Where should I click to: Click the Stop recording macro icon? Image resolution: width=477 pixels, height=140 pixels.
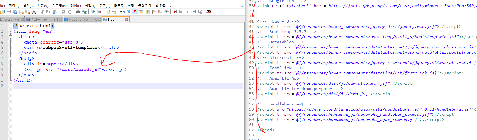click(181, 12)
